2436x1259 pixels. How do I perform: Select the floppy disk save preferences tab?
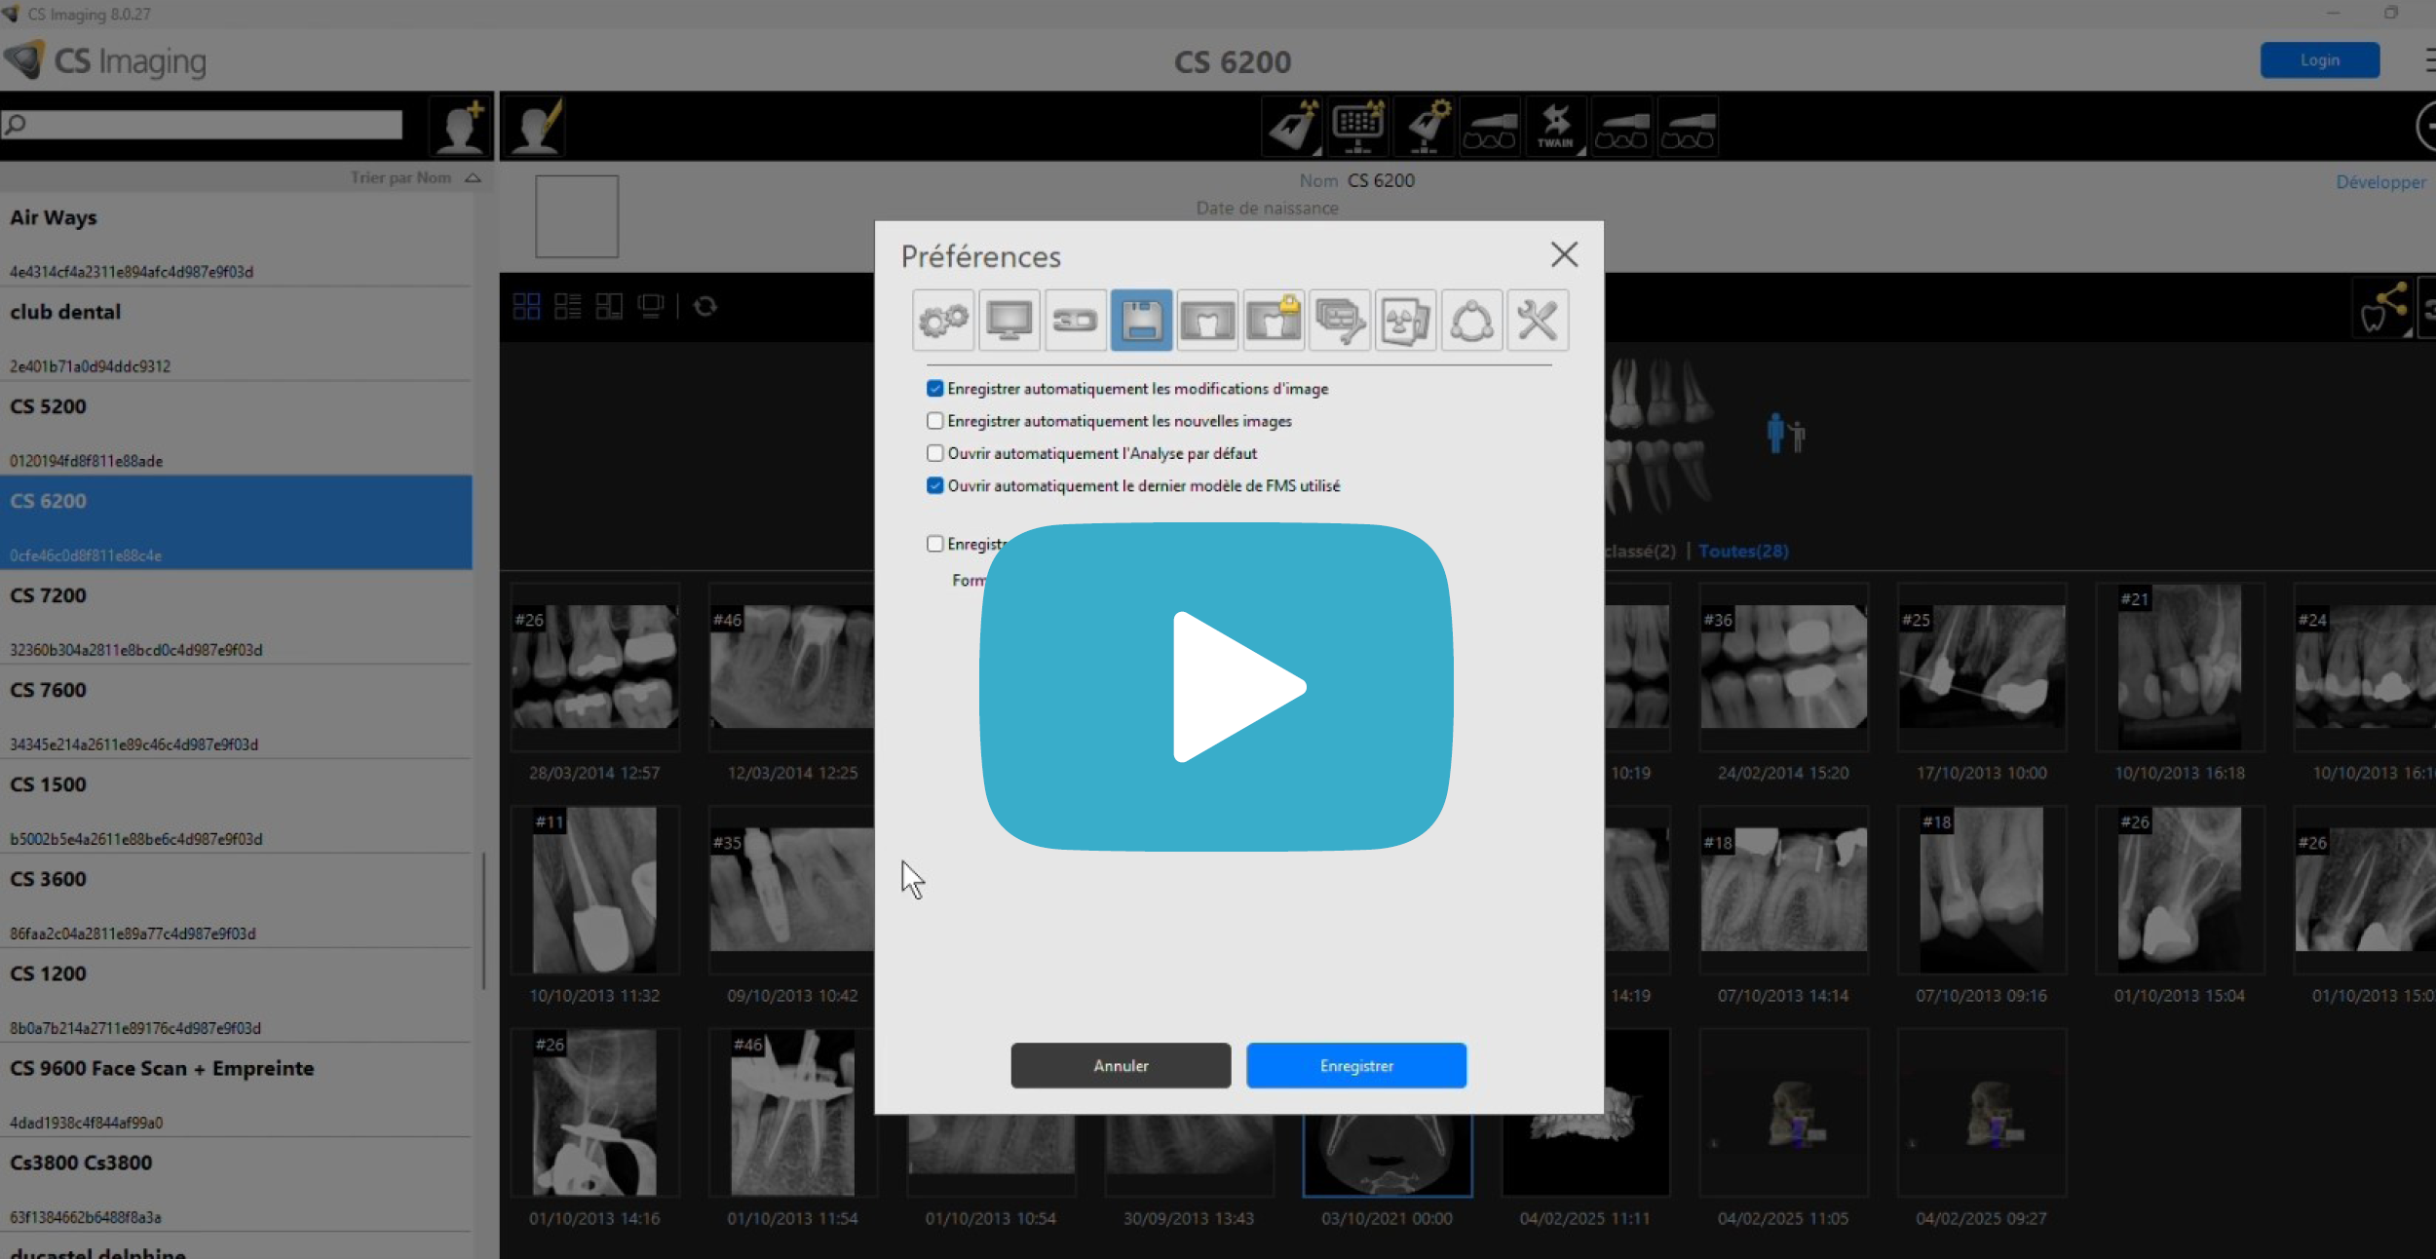pyautogui.click(x=1141, y=320)
